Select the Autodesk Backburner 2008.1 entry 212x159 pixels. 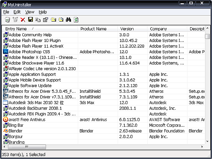click(x=35, y=108)
